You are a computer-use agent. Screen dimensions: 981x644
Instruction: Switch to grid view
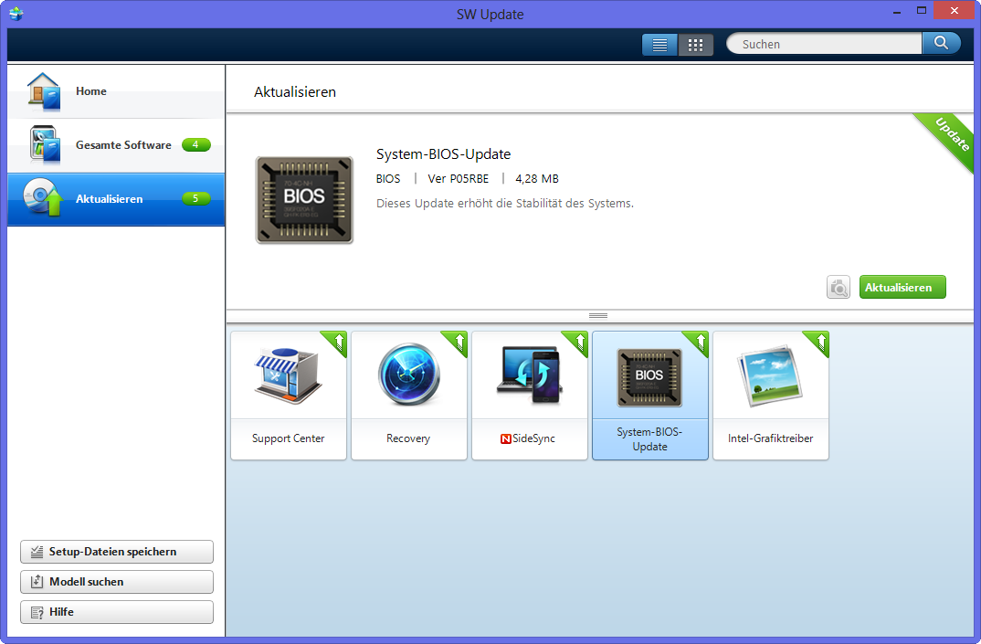695,45
